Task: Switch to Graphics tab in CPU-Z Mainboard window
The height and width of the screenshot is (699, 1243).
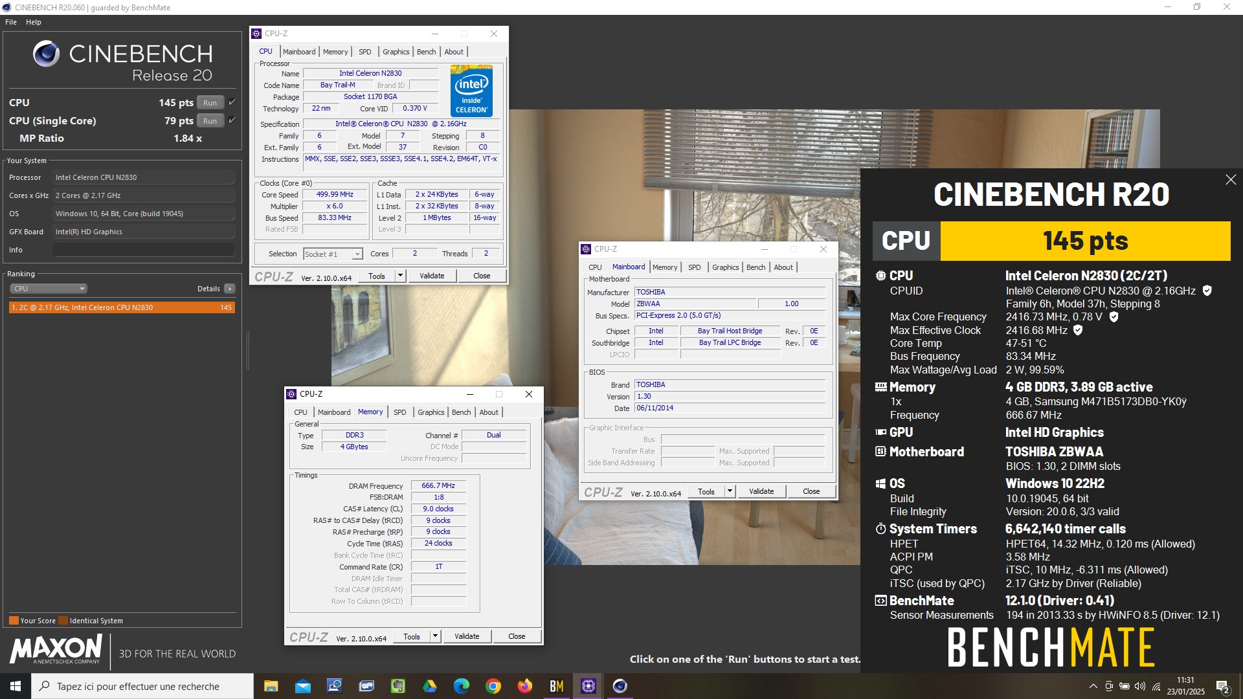Action: [x=725, y=267]
